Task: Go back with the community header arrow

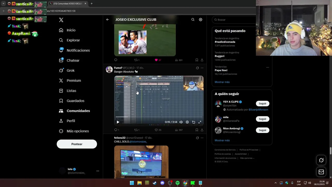Action: (x=108, y=19)
